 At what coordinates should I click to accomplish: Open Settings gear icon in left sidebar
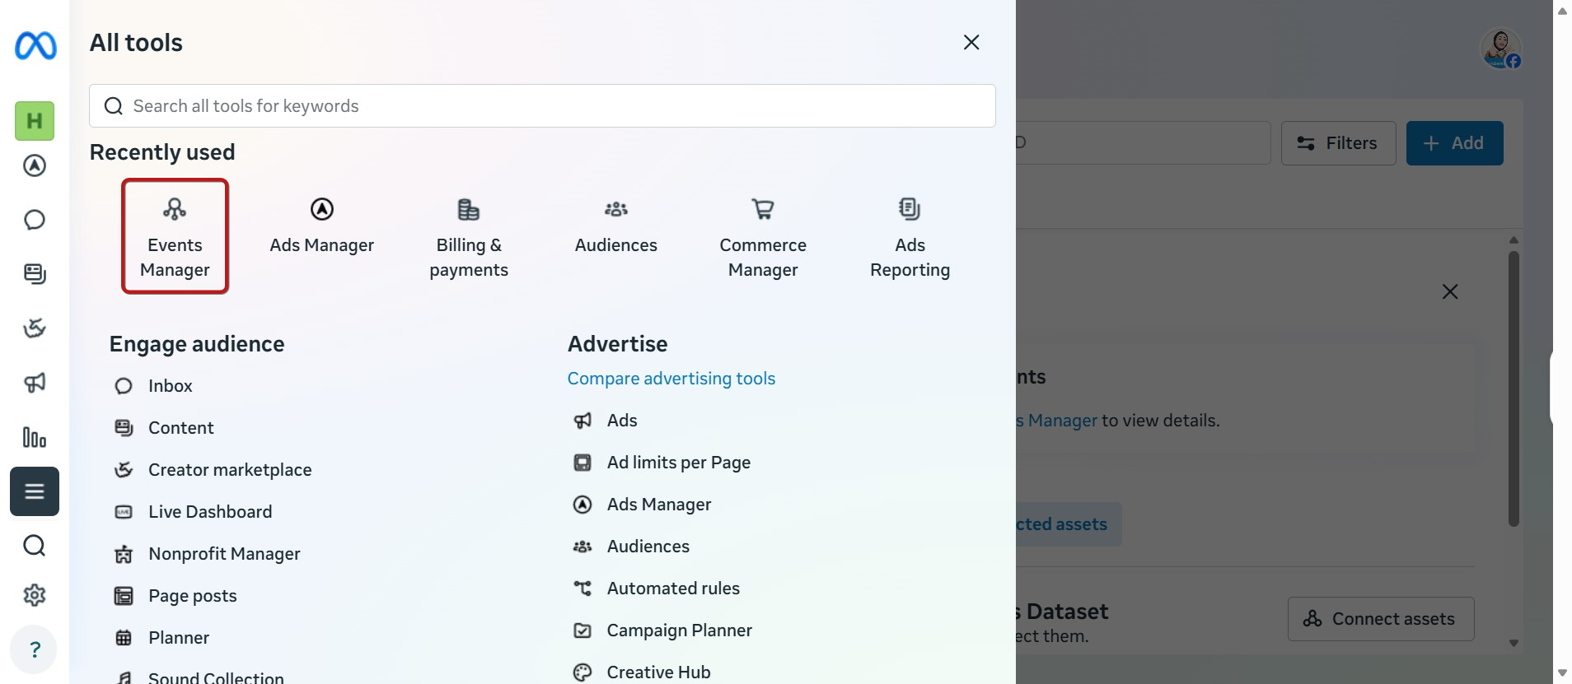[x=35, y=595]
